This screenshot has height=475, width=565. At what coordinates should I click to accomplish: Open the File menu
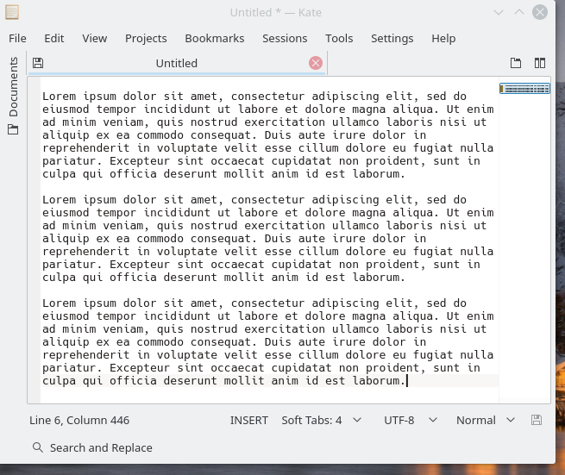(17, 38)
